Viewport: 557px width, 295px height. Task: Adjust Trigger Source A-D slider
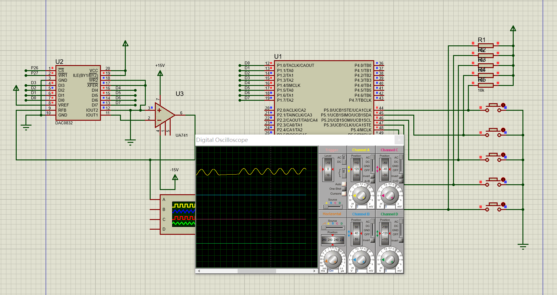click(x=332, y=207)
